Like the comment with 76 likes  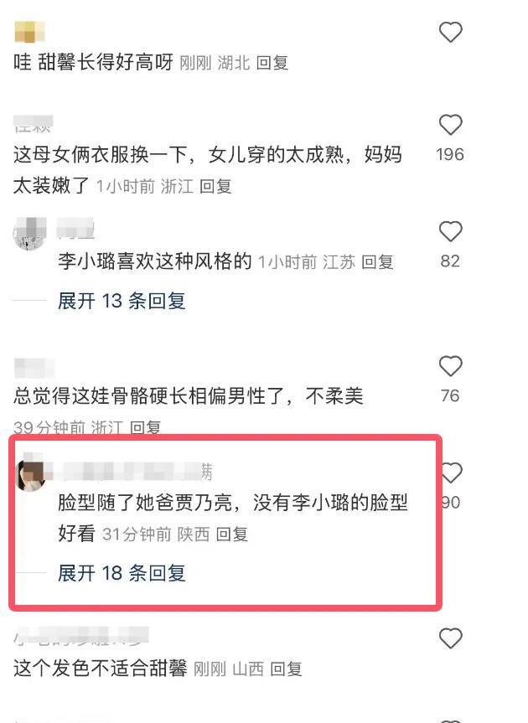(450, 366)
